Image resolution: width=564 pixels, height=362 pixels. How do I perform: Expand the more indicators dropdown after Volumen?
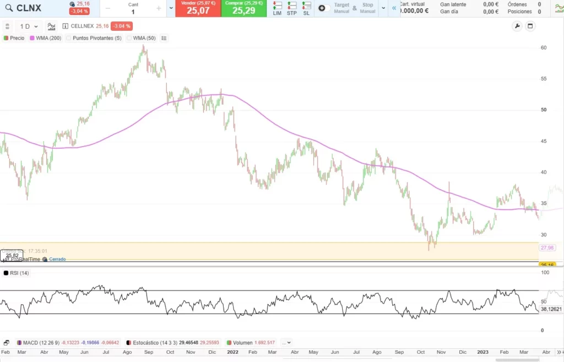click(286, 342)
